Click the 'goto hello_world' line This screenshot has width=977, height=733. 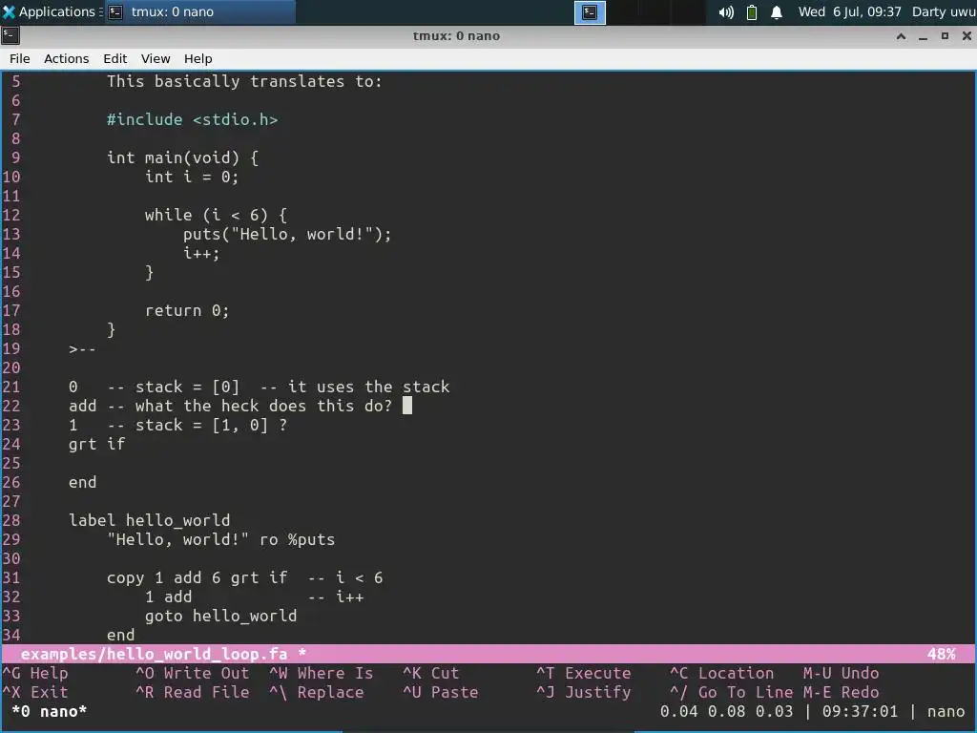220,616
